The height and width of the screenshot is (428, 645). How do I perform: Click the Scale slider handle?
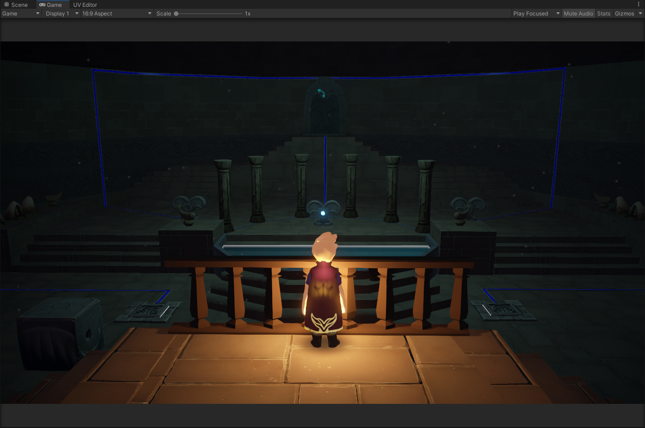coord(176,14)
